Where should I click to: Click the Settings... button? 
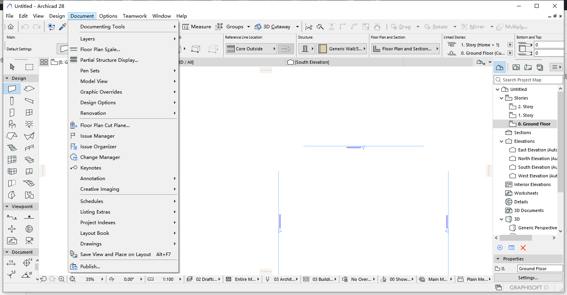point(528,278)
